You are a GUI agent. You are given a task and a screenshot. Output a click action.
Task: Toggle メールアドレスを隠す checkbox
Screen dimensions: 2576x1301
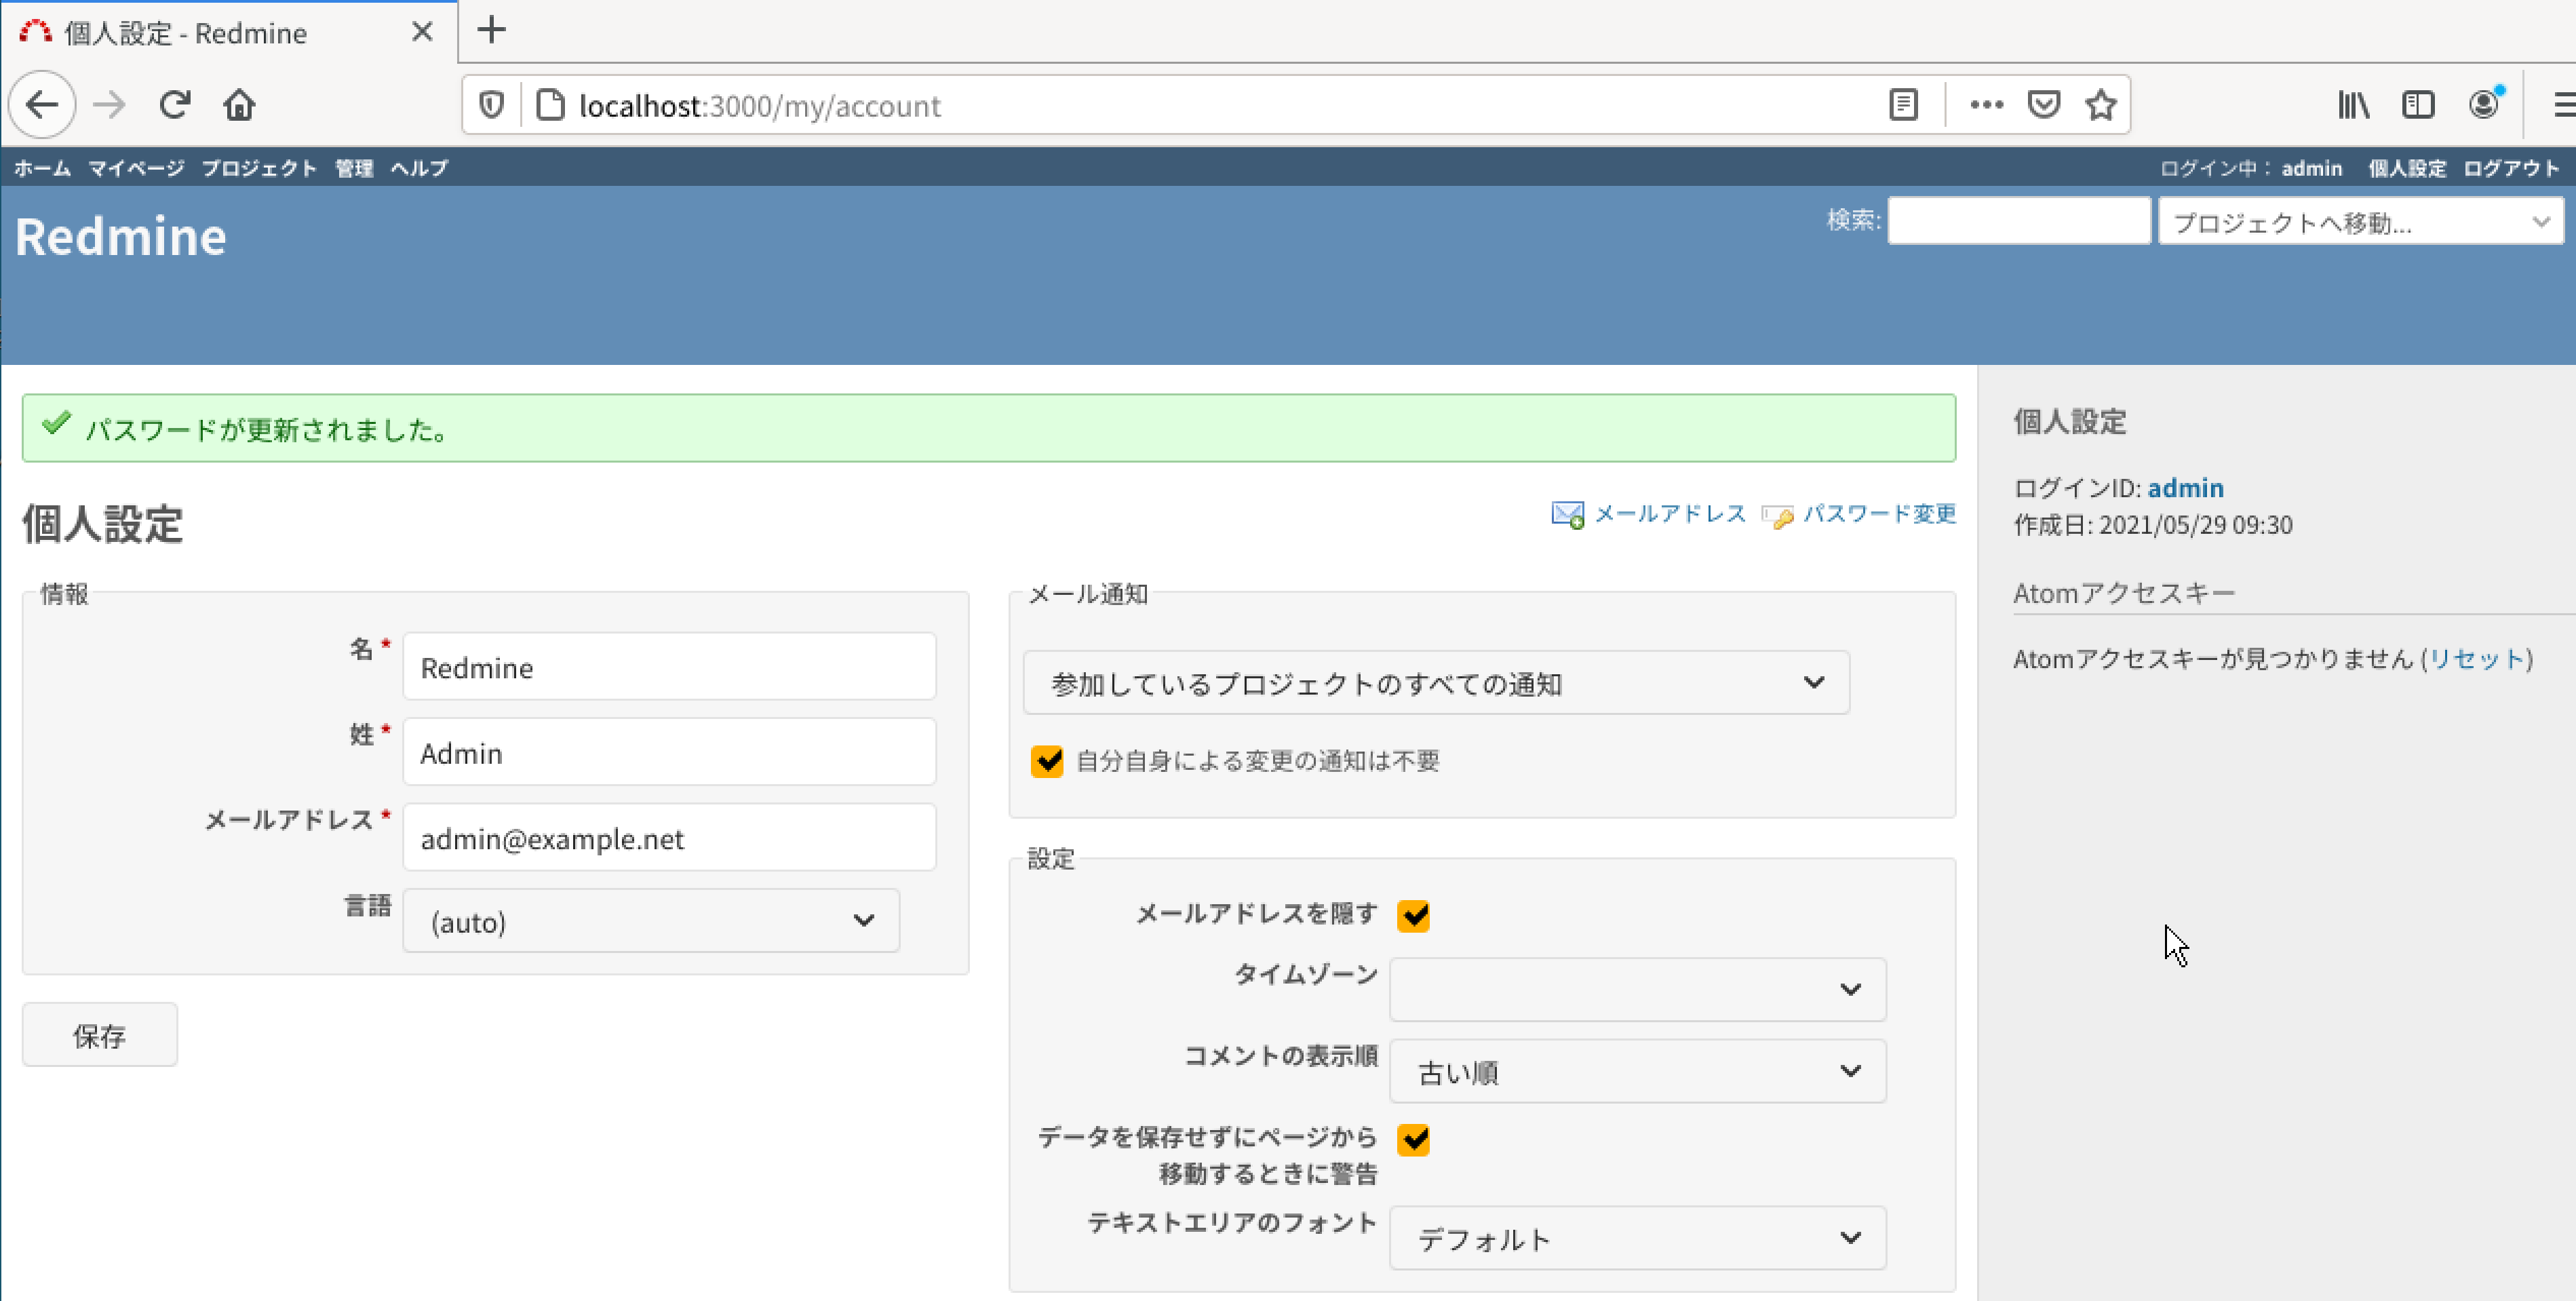tap(1413, 915)
